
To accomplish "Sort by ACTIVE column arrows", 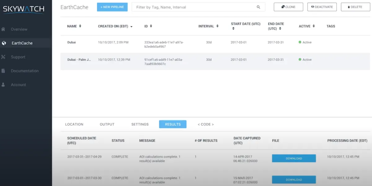I will 314,26.
